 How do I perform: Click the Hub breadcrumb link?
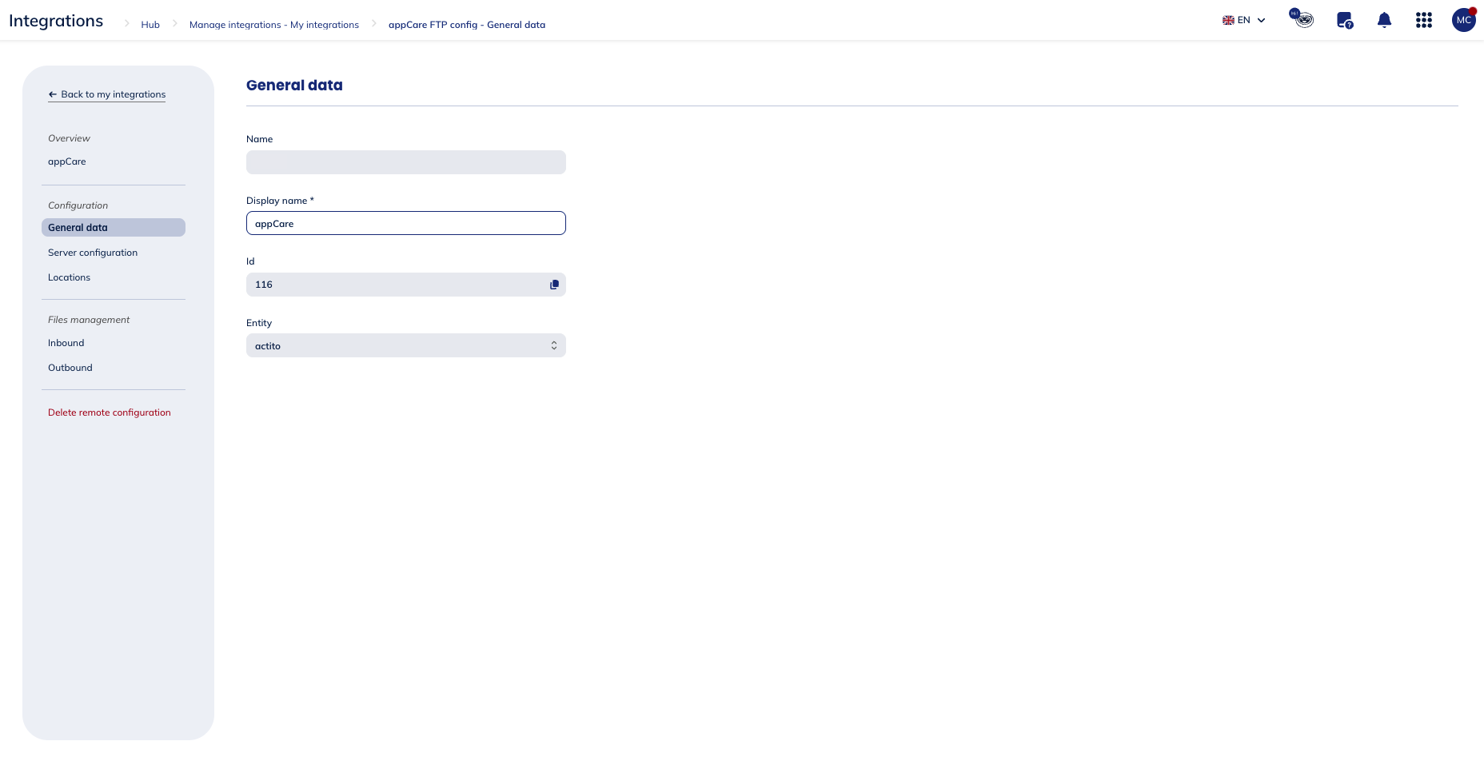[x=150, y=25]
